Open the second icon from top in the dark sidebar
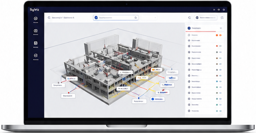Screen dimensions: 256x133 (x=35, y=31)
